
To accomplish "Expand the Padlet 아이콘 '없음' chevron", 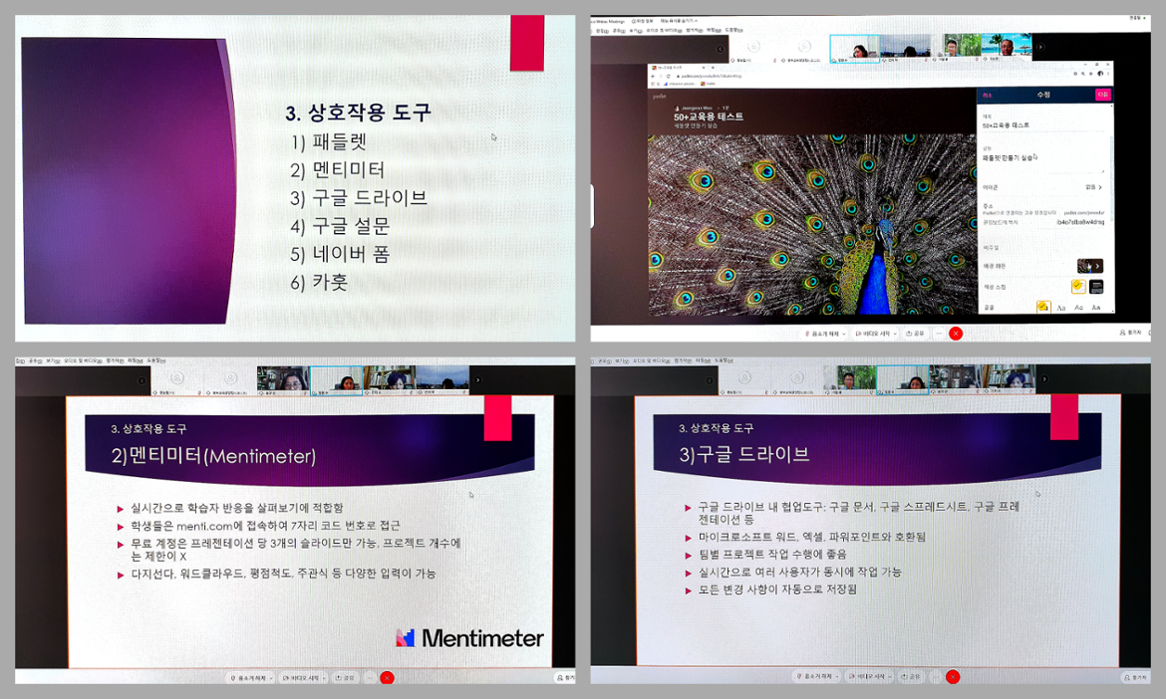I will tap(1100, 187).
